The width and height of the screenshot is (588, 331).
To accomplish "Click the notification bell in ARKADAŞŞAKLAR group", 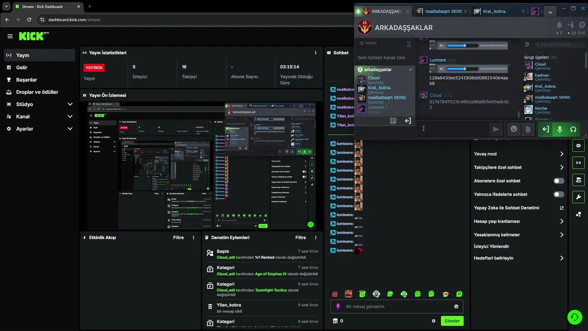I will point(559,25).
